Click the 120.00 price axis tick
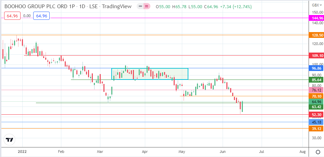Image resolution: width=324 pixels, height=157 pixels. (317, 44)
